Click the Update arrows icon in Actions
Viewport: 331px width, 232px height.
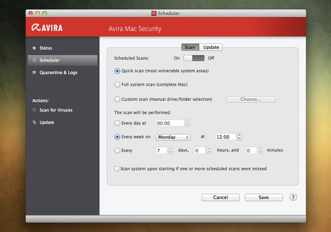click(34, 122)
